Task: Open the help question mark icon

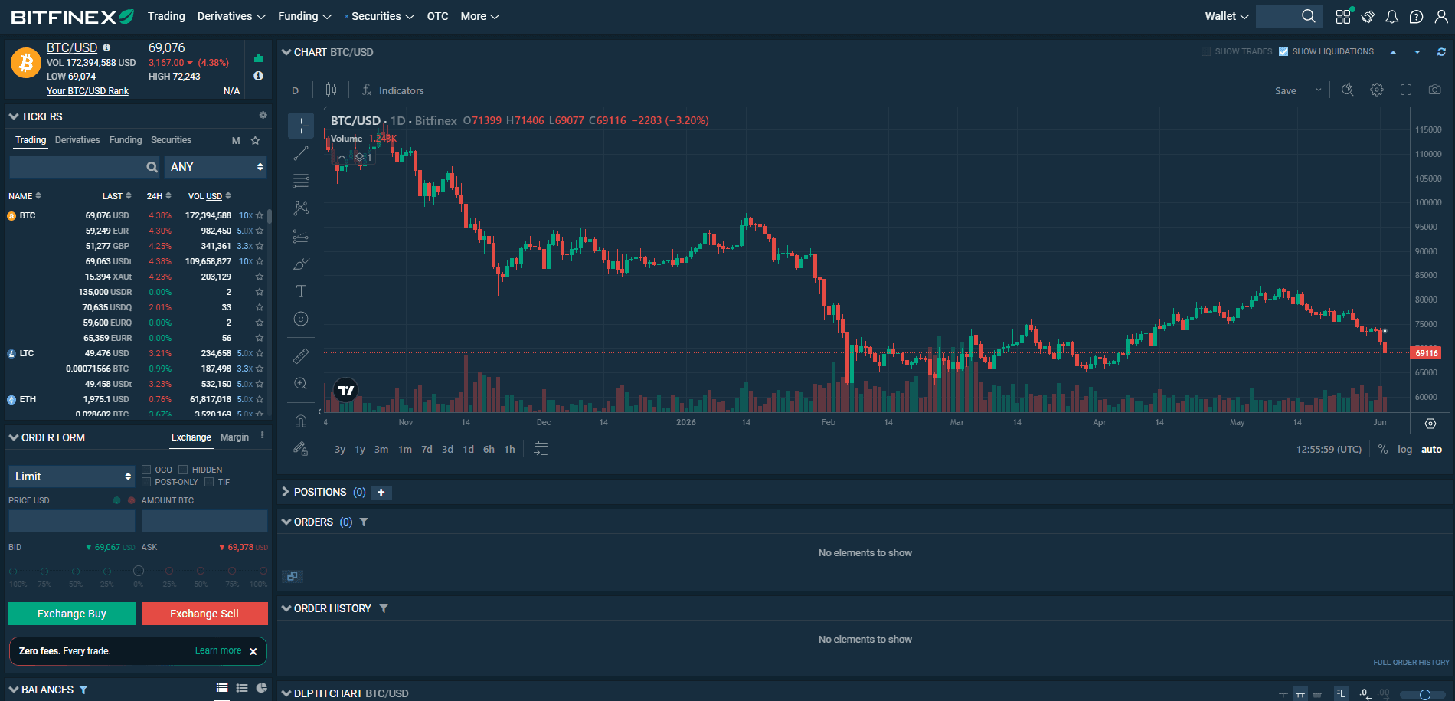Action: 1417,16
